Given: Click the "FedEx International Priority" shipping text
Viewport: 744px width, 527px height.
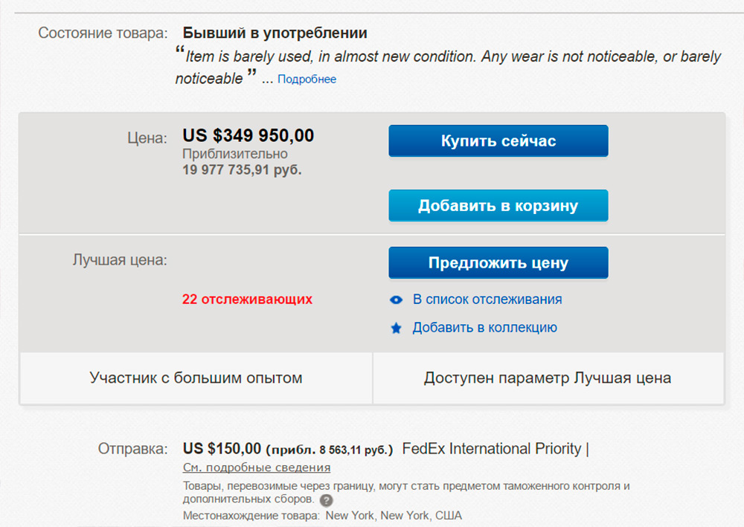Looking at the screenshot, I should 492,449.
